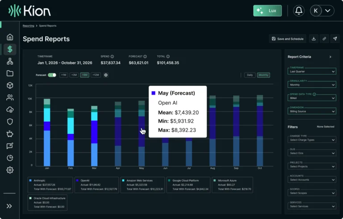
Task: Open the Dimension Billing Source dropdown
Action: 312,112
